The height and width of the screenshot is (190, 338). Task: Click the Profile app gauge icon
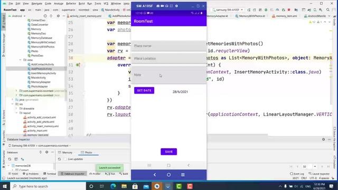[277, 9]
